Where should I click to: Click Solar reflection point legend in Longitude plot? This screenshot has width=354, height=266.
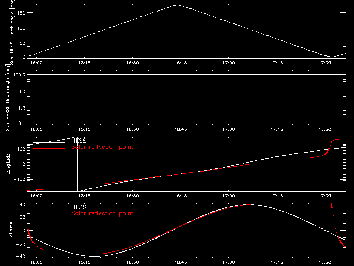102,147
